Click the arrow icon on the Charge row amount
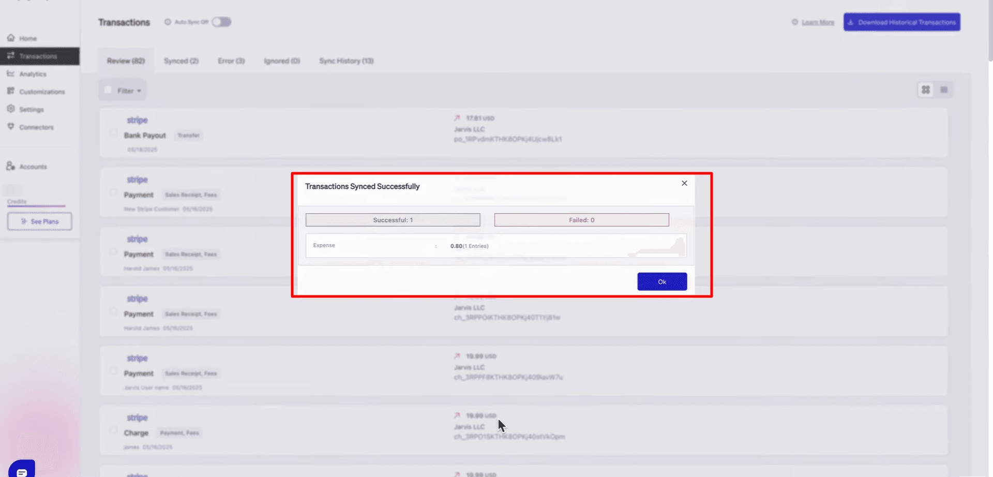This screenshot has width=993, height=477. [x=457, y=415]
